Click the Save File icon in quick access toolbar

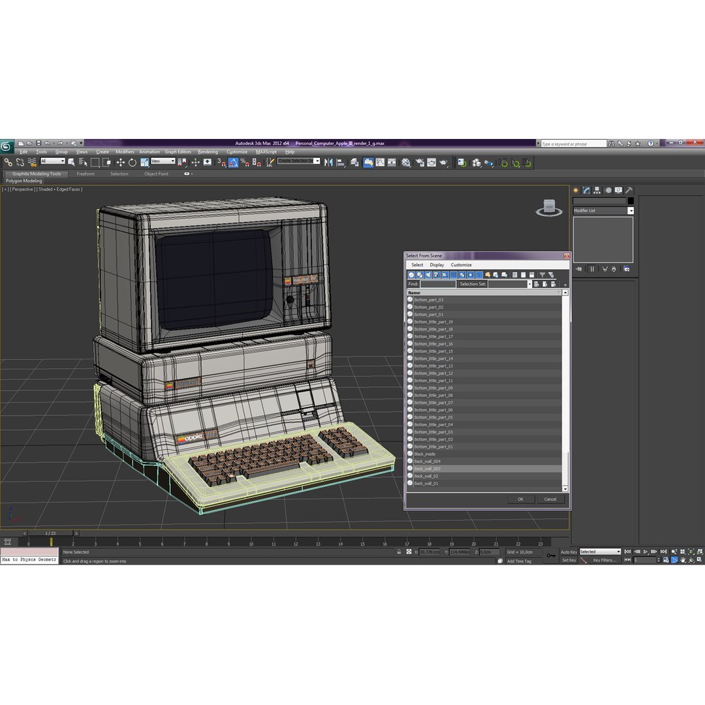coord(39,144)
